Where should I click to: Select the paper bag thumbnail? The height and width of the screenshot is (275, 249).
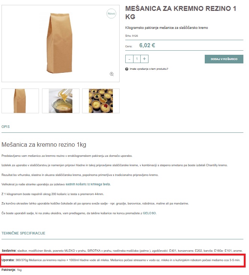click(x=20, y=101)
